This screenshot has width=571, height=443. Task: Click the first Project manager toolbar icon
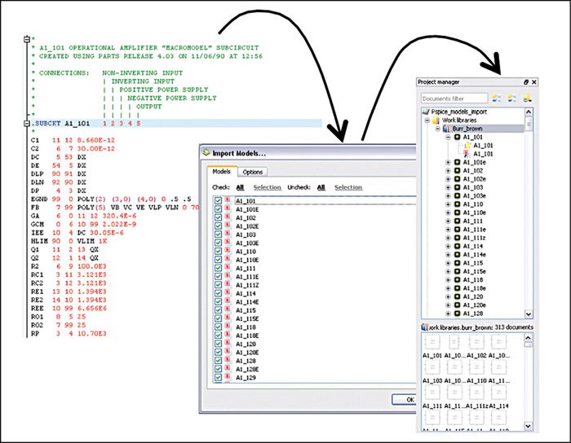pos(497,98)
